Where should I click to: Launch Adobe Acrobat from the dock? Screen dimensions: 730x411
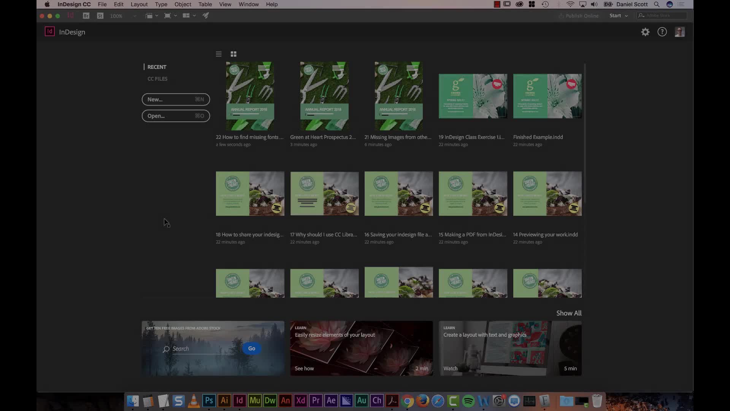coord(392,400)
